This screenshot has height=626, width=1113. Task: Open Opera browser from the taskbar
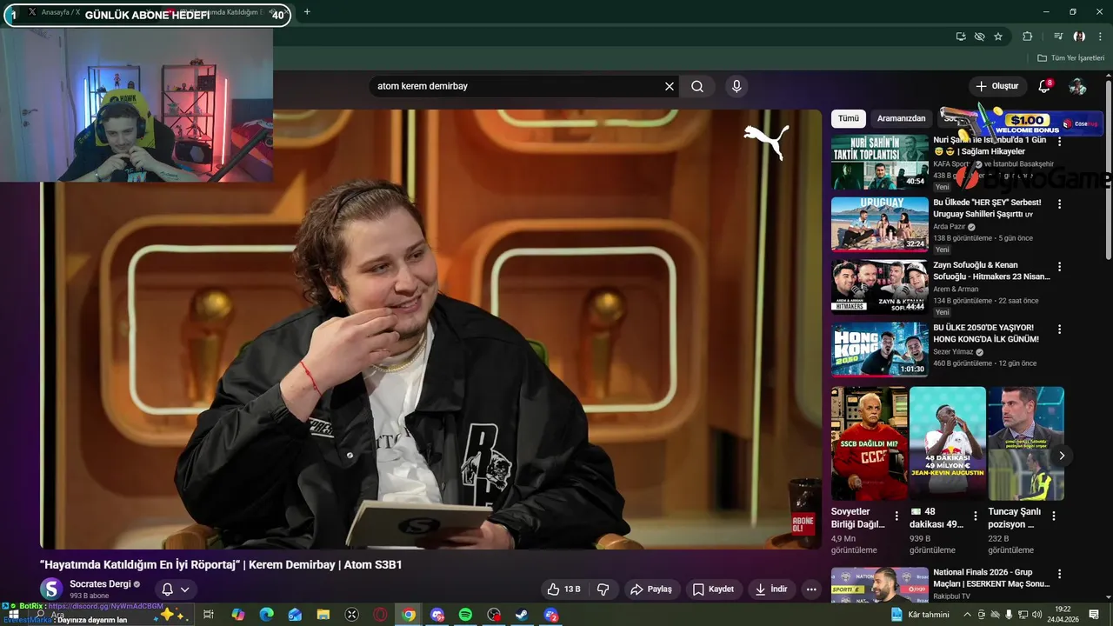380,615
